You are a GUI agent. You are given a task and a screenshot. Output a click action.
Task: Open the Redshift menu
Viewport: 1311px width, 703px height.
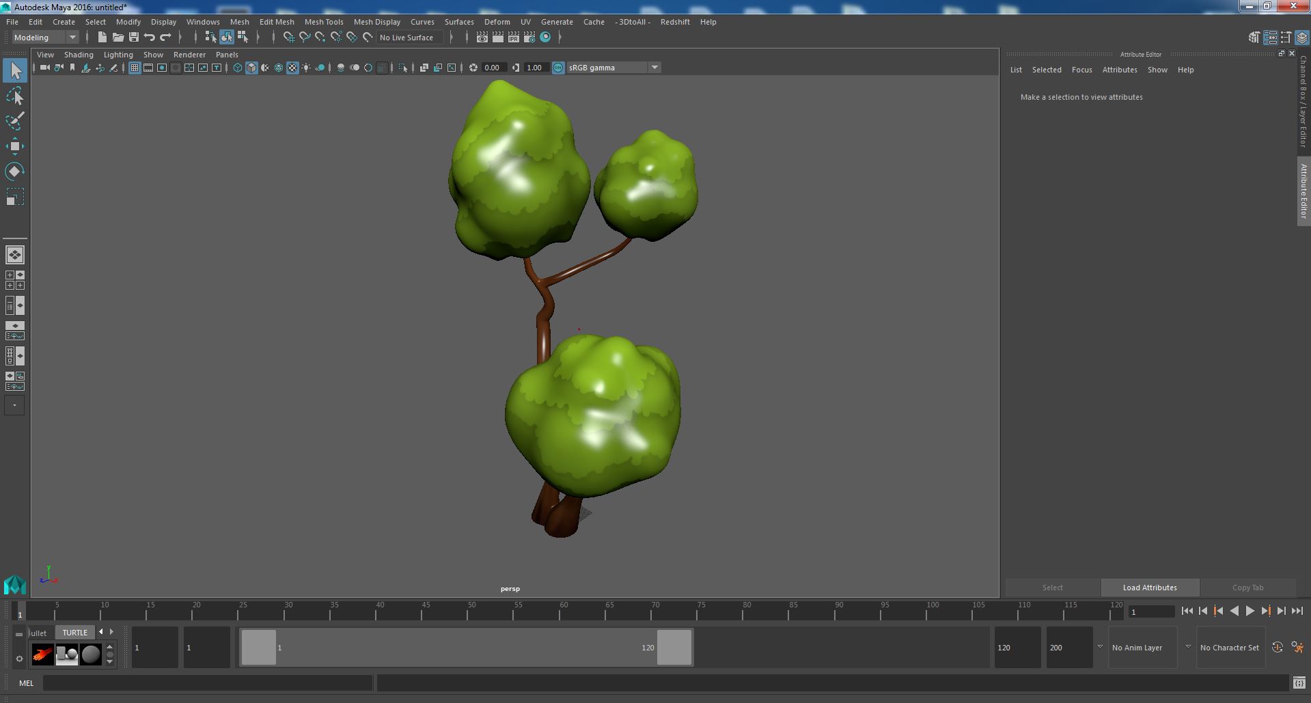tap(675, 22)
